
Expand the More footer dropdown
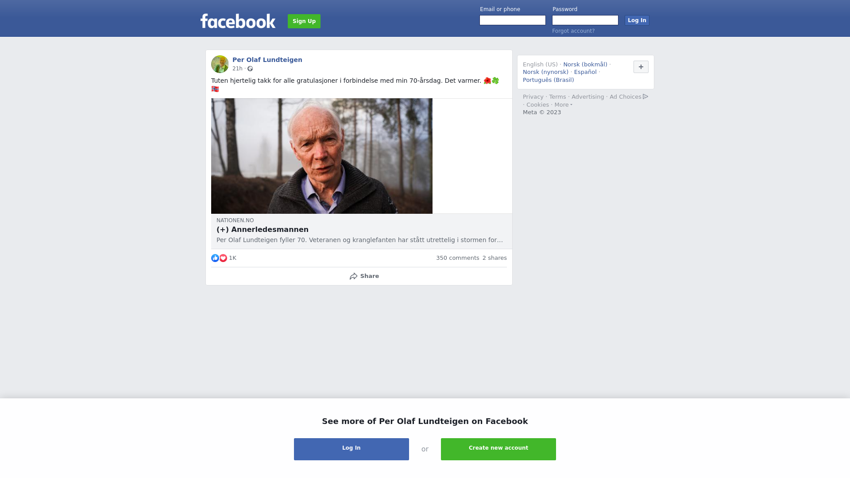click(x=564, y=105)
